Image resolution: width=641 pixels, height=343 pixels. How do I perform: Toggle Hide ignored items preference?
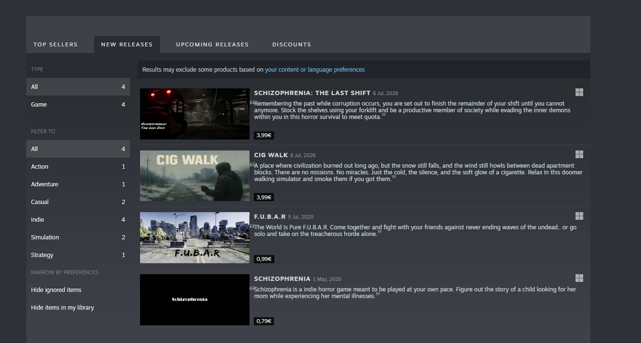pyautogui.click(x=78, y=290)
